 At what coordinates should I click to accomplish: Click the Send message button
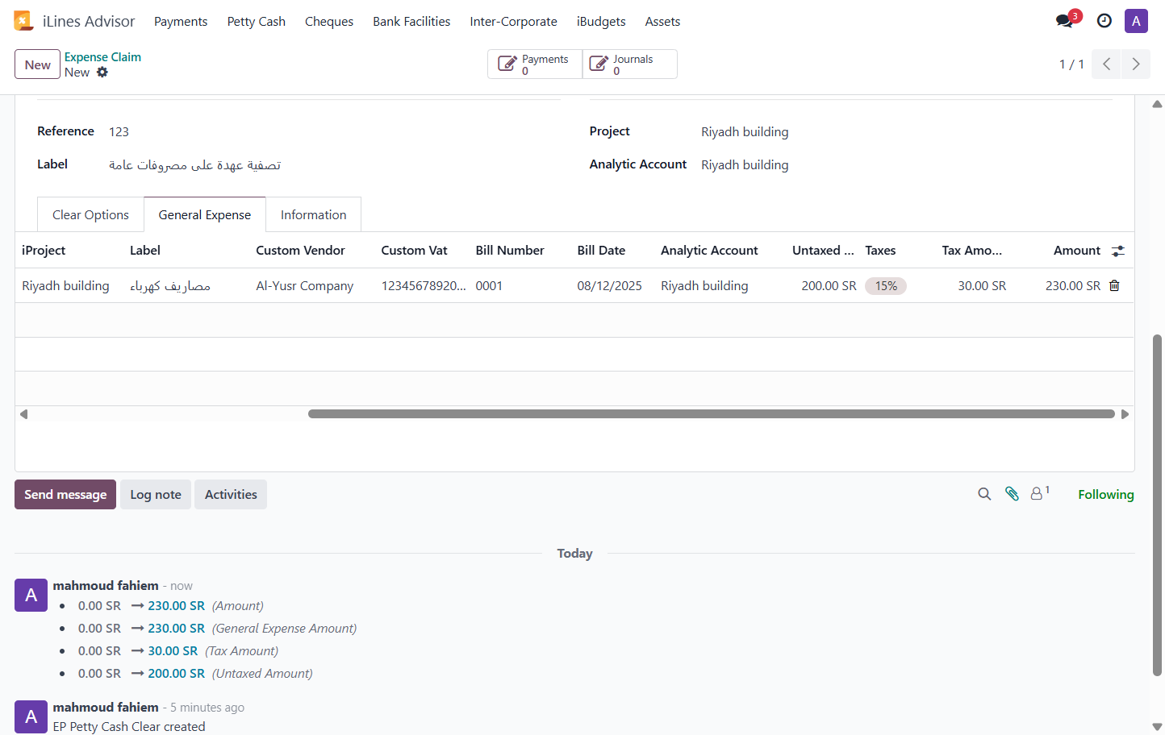click(65, 494)
